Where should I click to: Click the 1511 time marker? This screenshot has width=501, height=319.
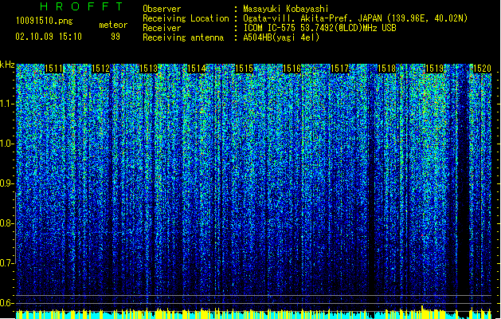pos(53,69)
